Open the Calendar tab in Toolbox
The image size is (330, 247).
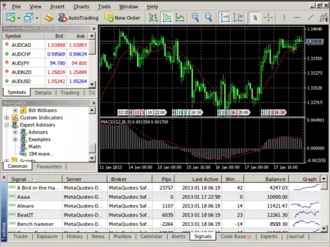[151, 237]
